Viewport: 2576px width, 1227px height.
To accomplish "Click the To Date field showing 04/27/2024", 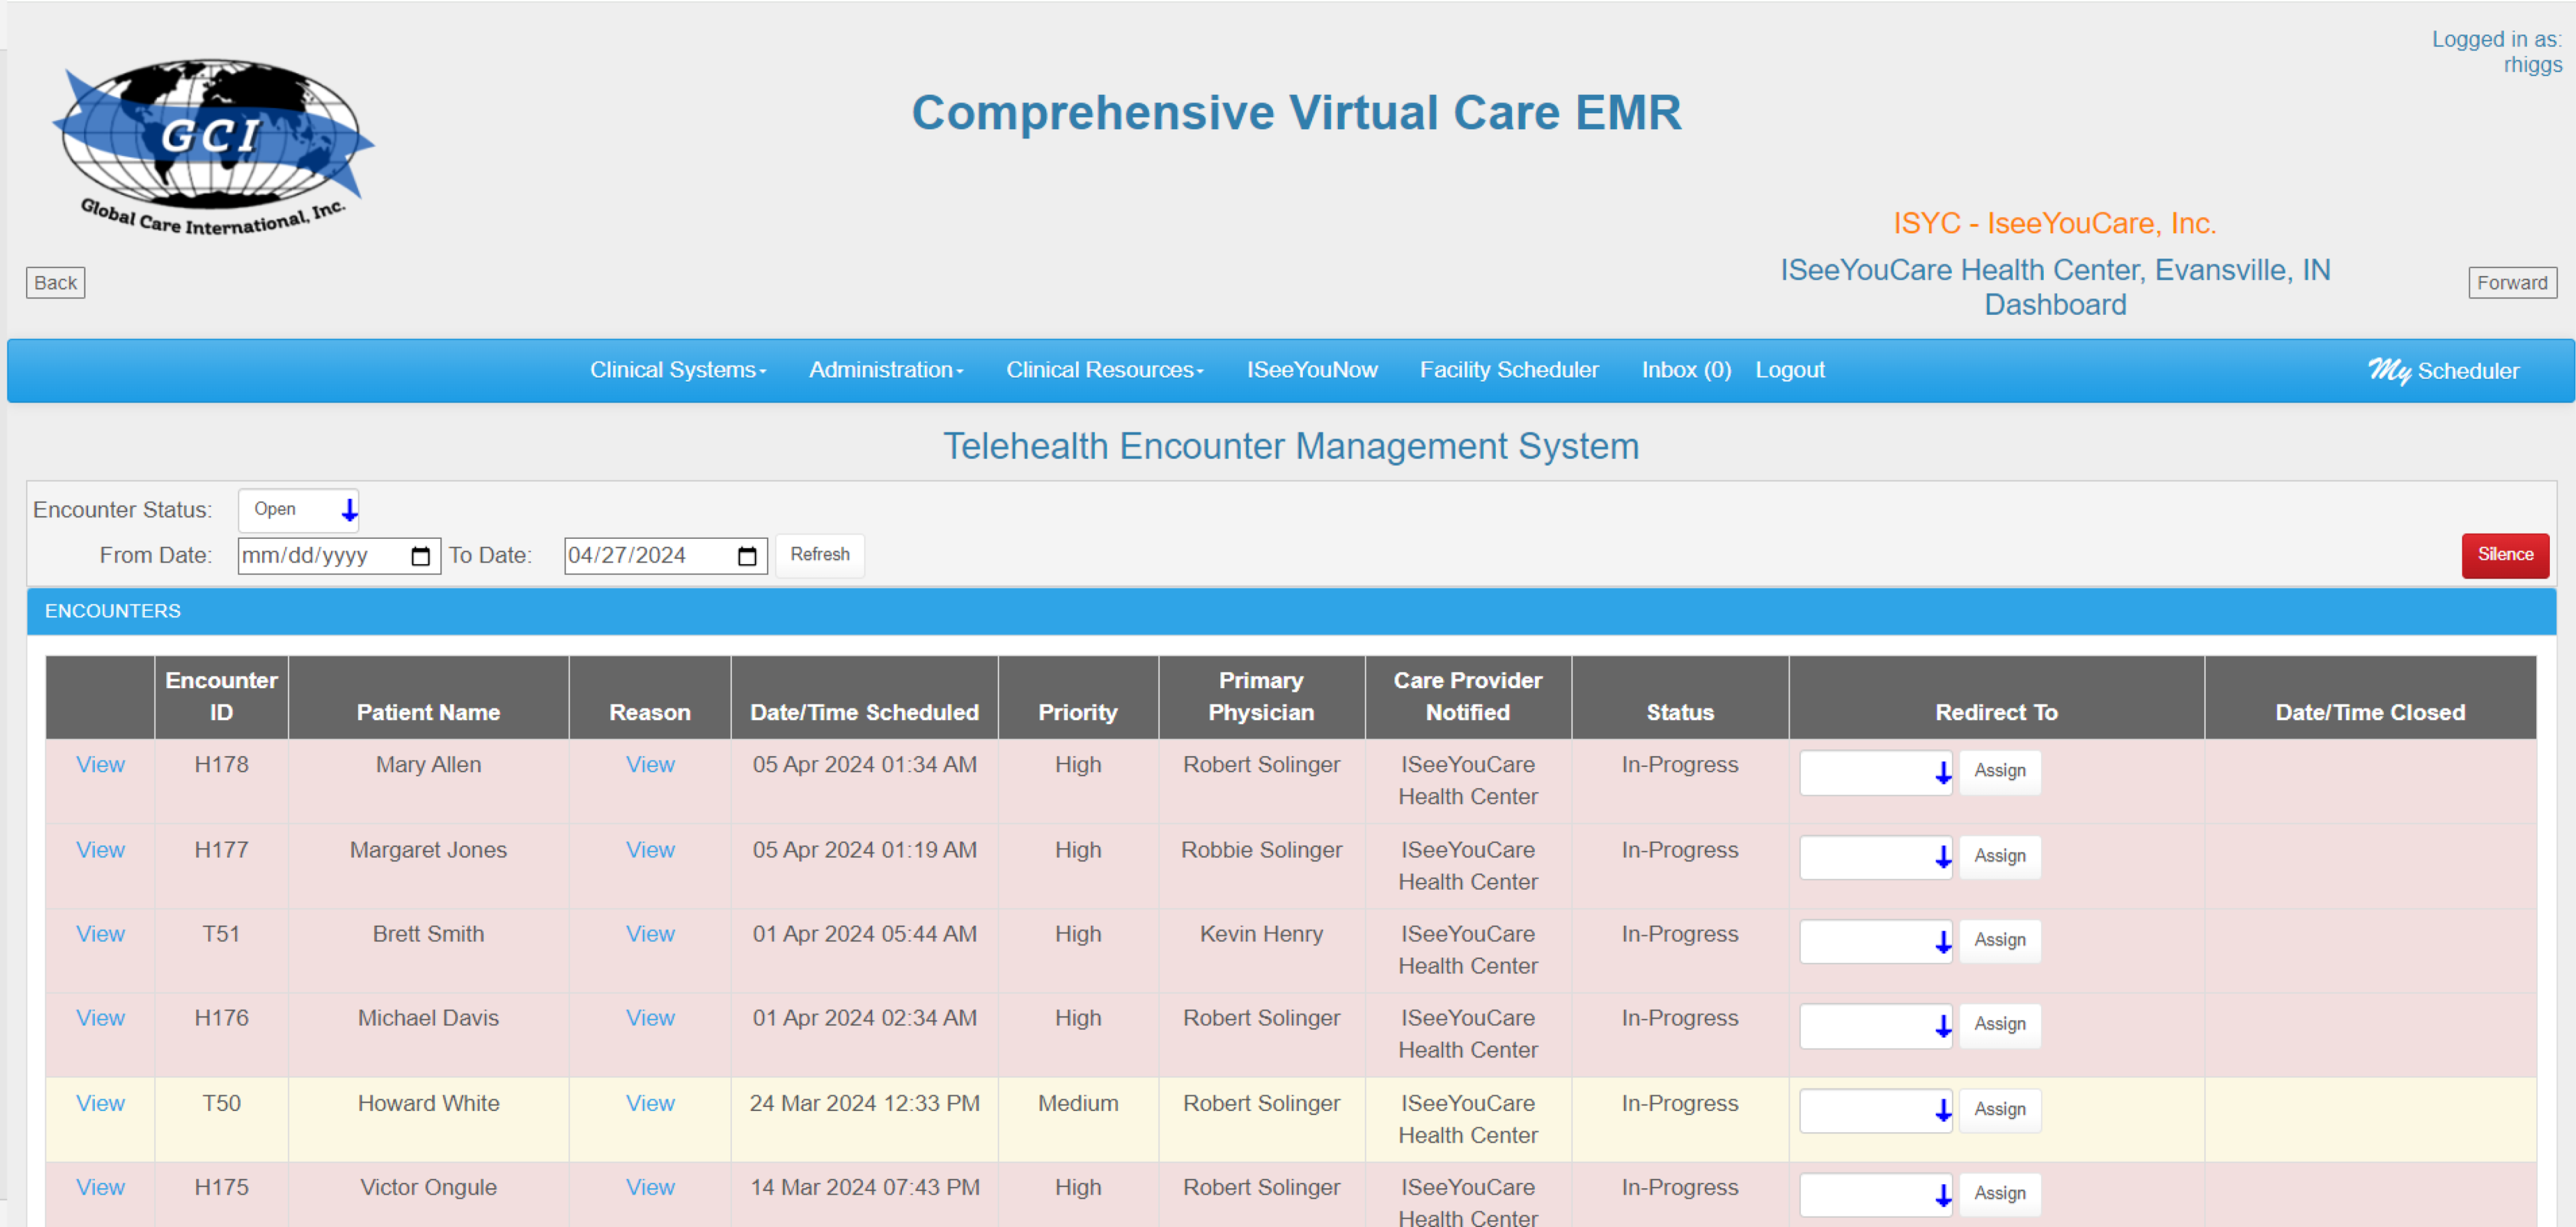I will point(665,556).
